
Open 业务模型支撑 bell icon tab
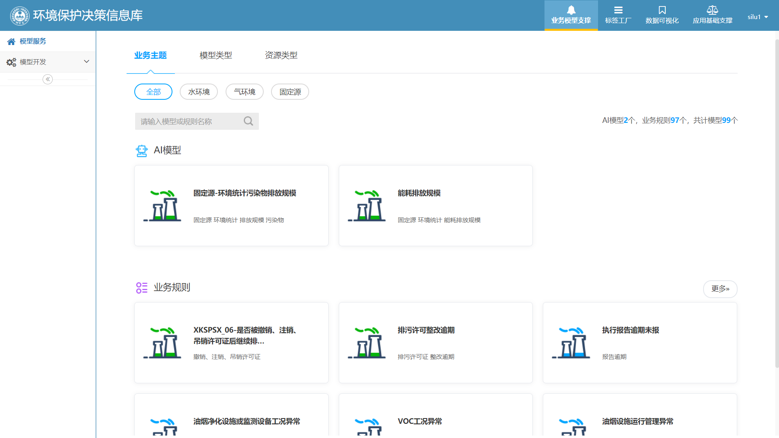pos(571,15)
